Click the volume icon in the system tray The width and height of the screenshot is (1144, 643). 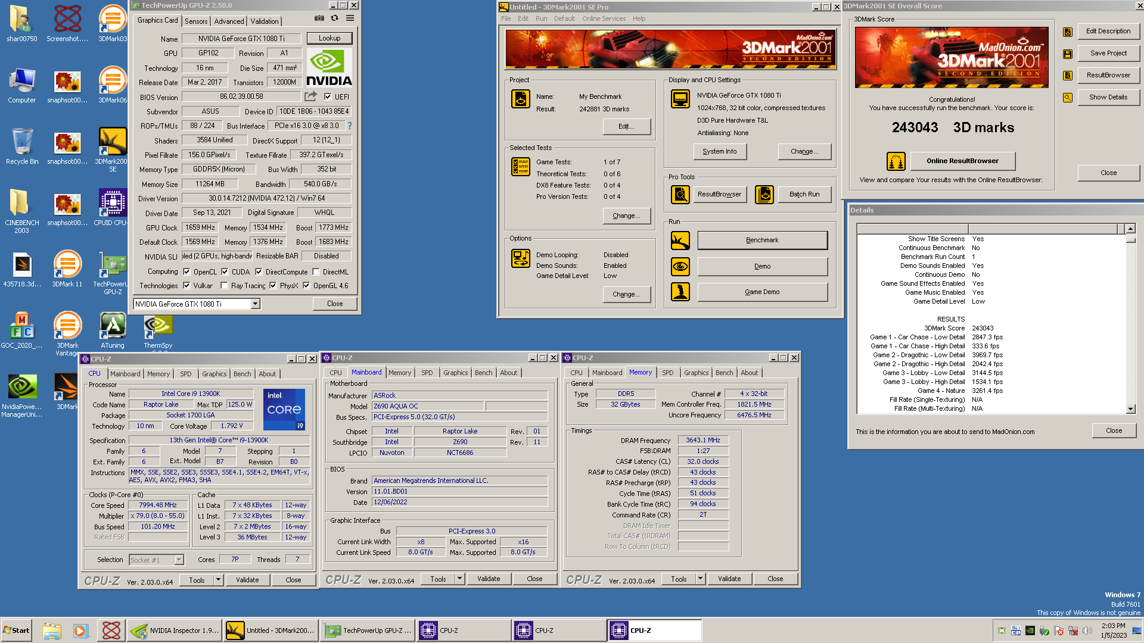click(1087, 630)
